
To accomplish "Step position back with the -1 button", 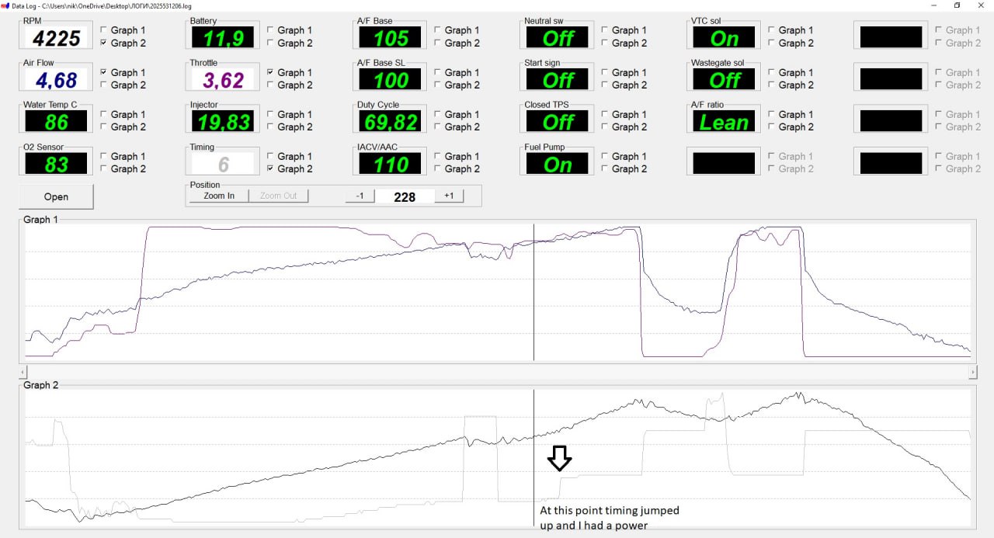I will (360, 196).
